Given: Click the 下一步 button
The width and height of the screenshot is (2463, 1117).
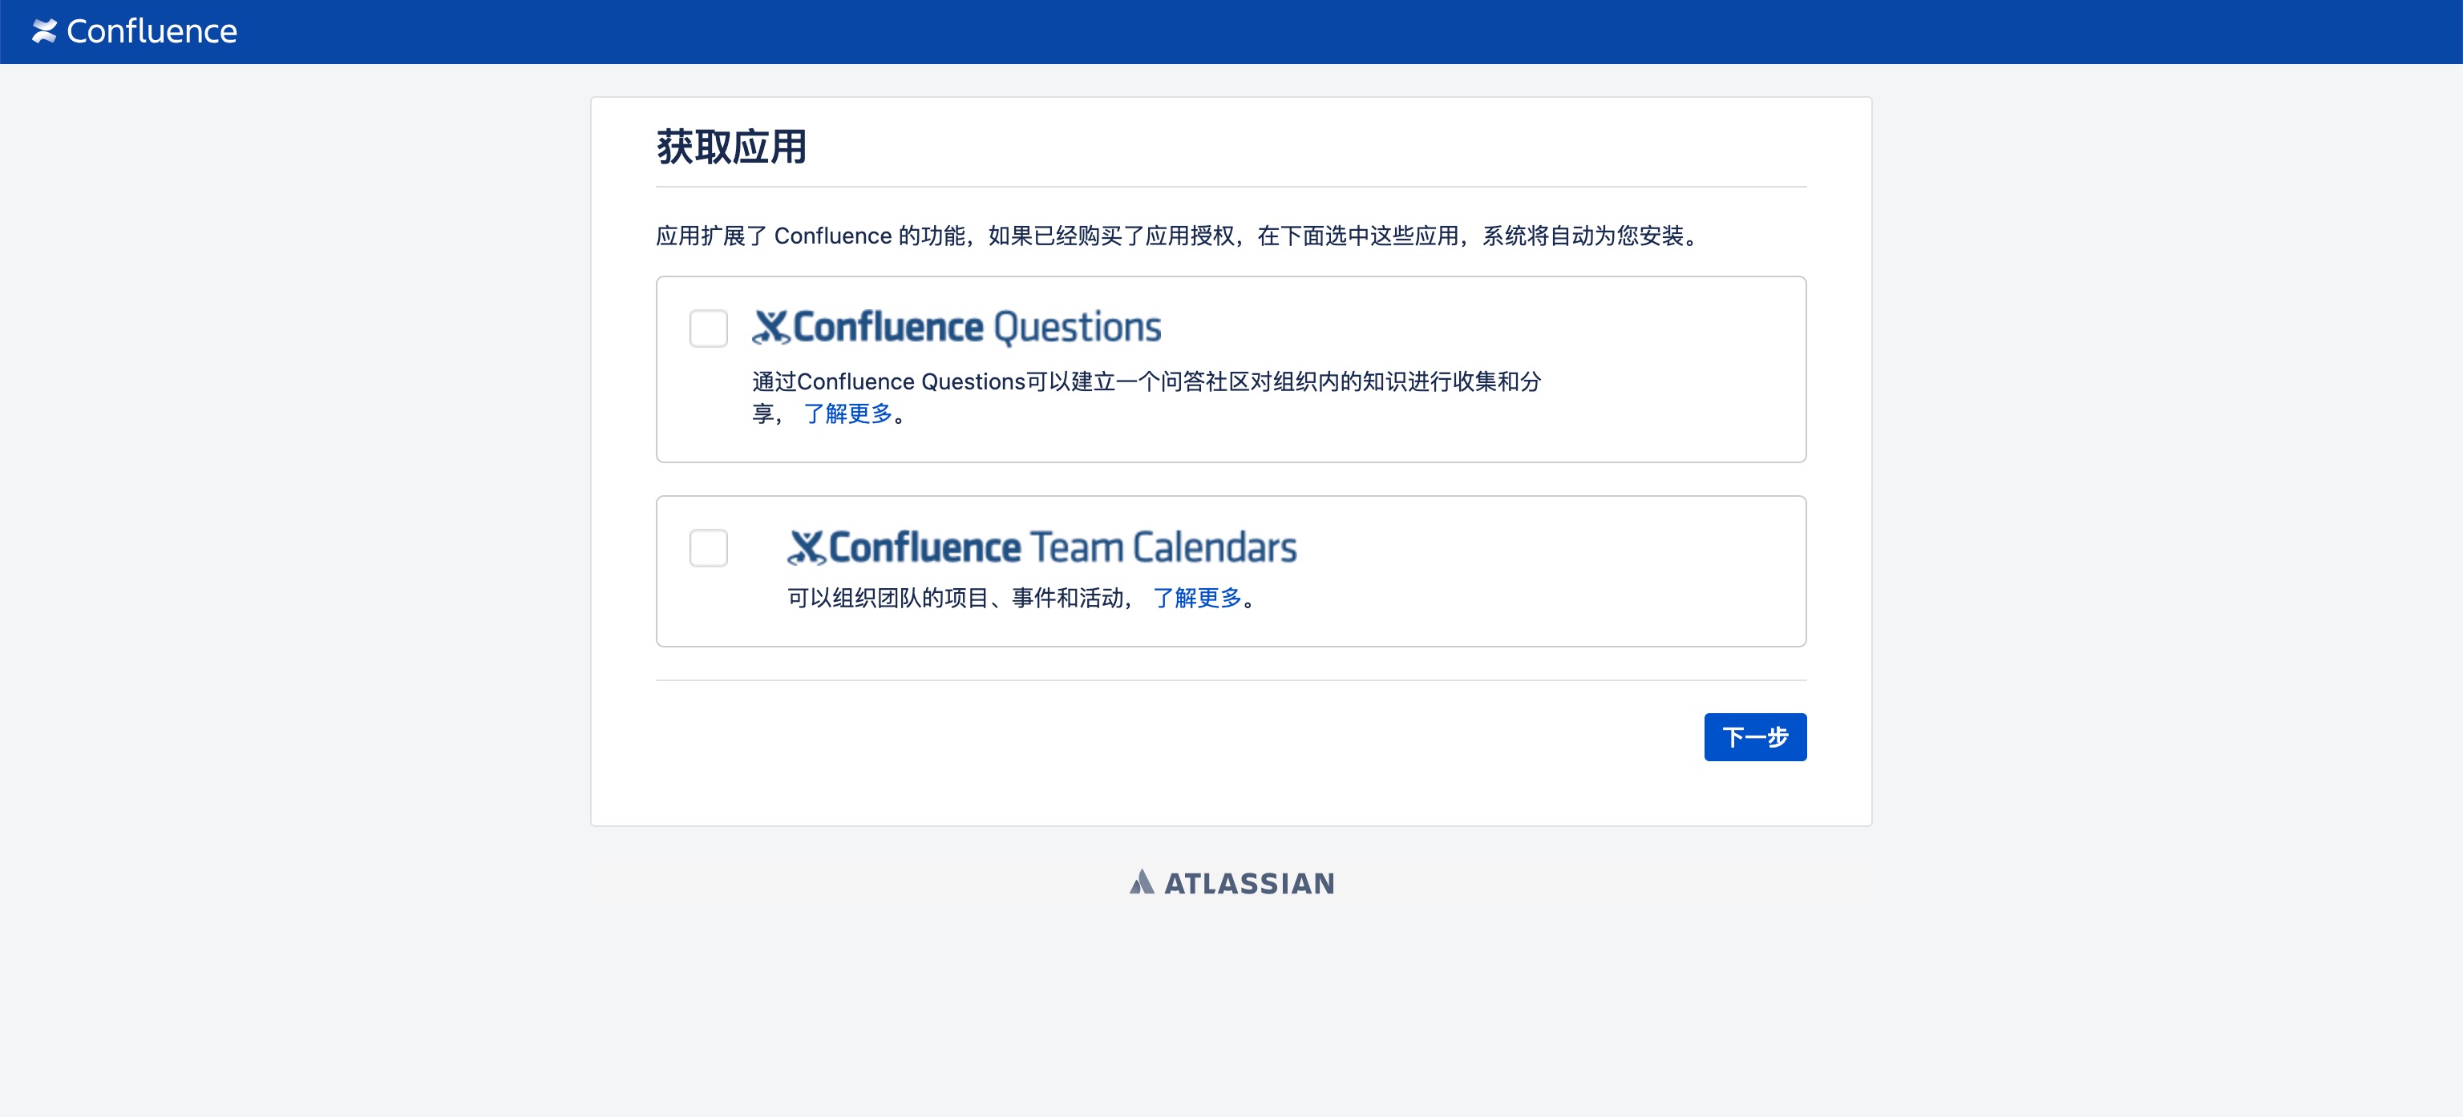Looking at the screenshot, I should tap(1754, 736).
